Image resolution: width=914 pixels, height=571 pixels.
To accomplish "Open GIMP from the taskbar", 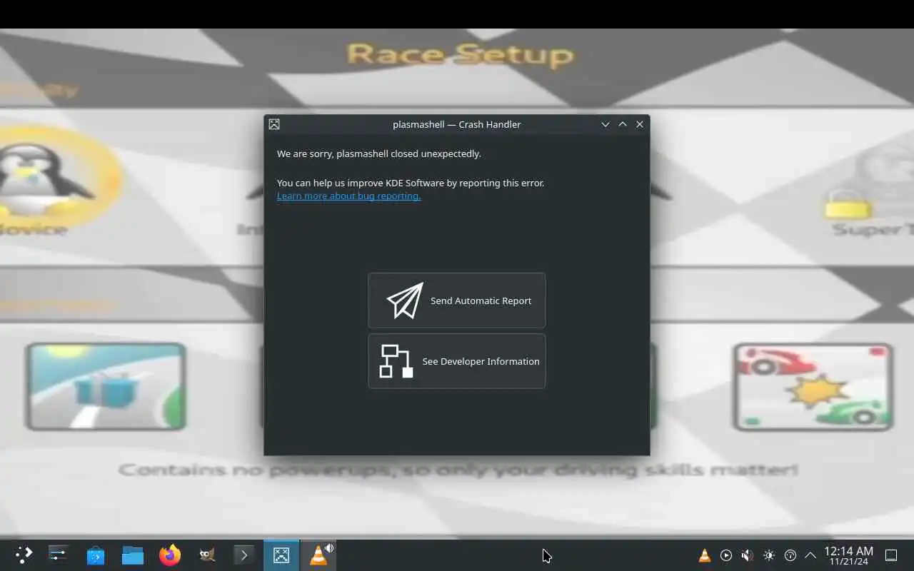I will (207, 555).
